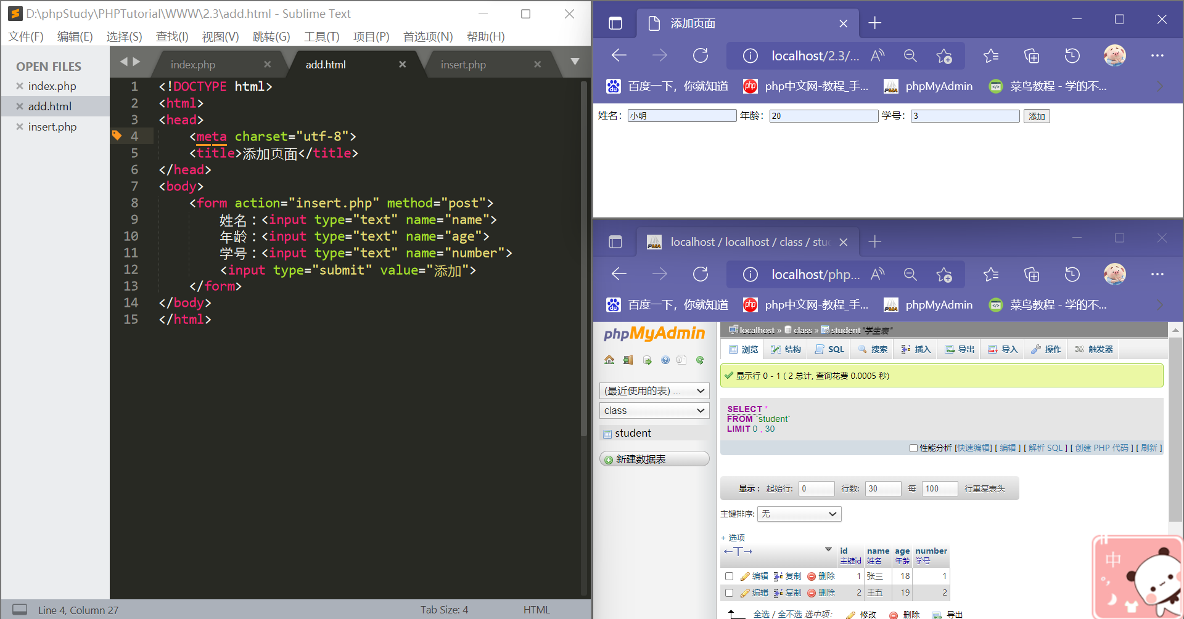Click the 年龄 input field
Image resolution: width=1184 pixels, height=619 pixels.
click(x=824, y=116)
